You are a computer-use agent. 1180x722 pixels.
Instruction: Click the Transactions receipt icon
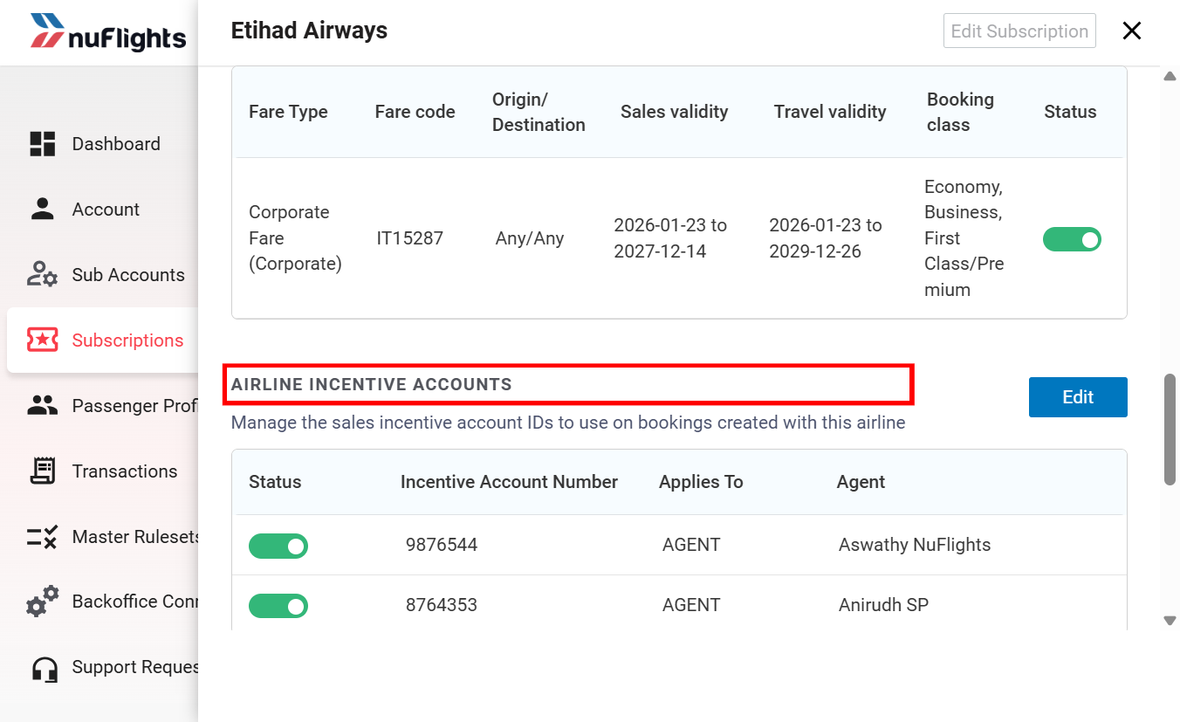[42, 471]
